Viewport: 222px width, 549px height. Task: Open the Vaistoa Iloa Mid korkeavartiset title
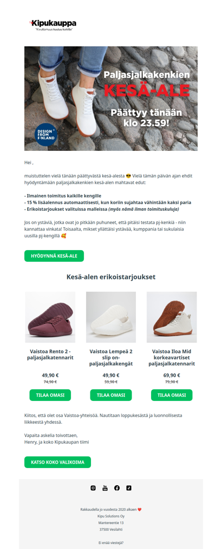(x=171, y=358)
